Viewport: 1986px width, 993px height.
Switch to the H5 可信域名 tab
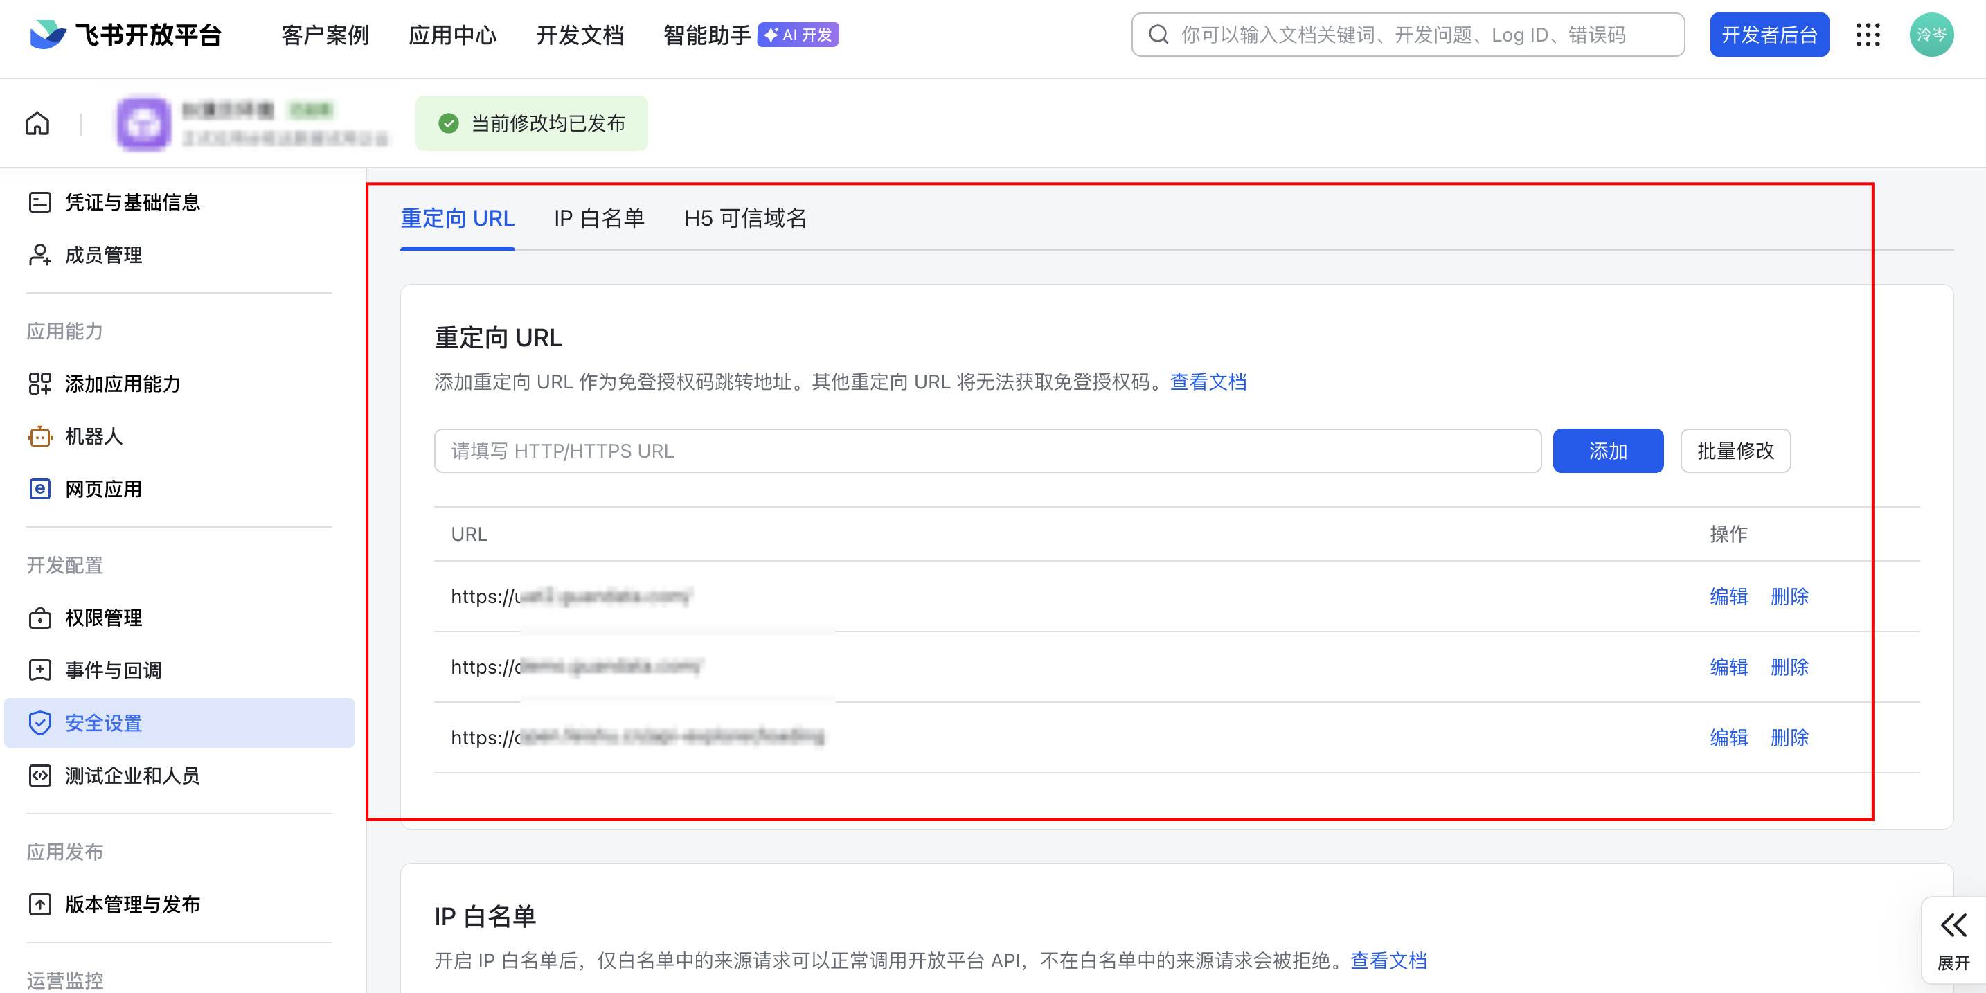click(745, 218)
